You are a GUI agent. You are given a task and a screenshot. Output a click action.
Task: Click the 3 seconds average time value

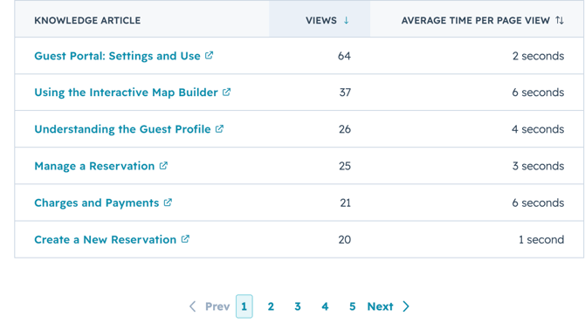538,166
